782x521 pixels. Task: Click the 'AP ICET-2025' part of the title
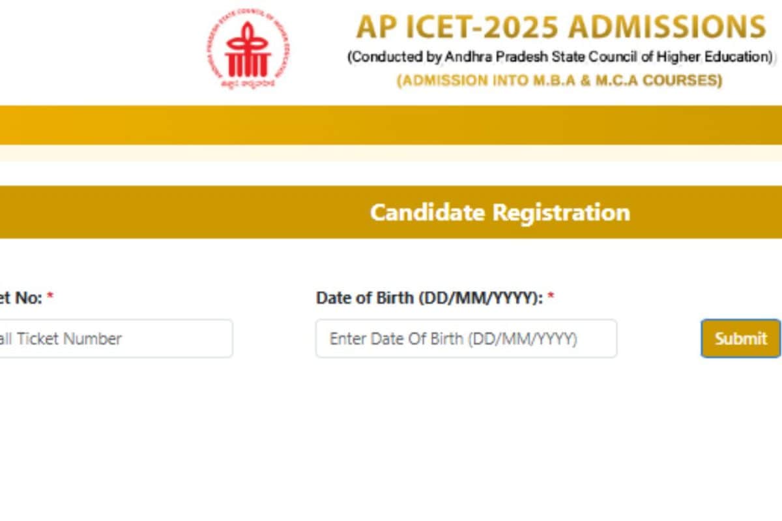pos(457,27)
